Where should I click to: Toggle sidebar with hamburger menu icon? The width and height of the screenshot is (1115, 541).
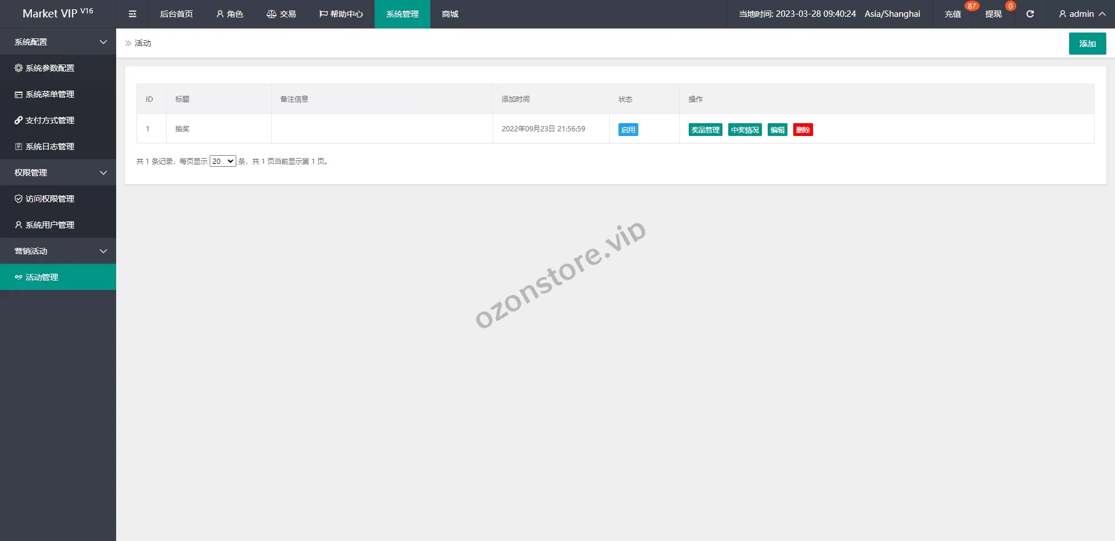132,14
